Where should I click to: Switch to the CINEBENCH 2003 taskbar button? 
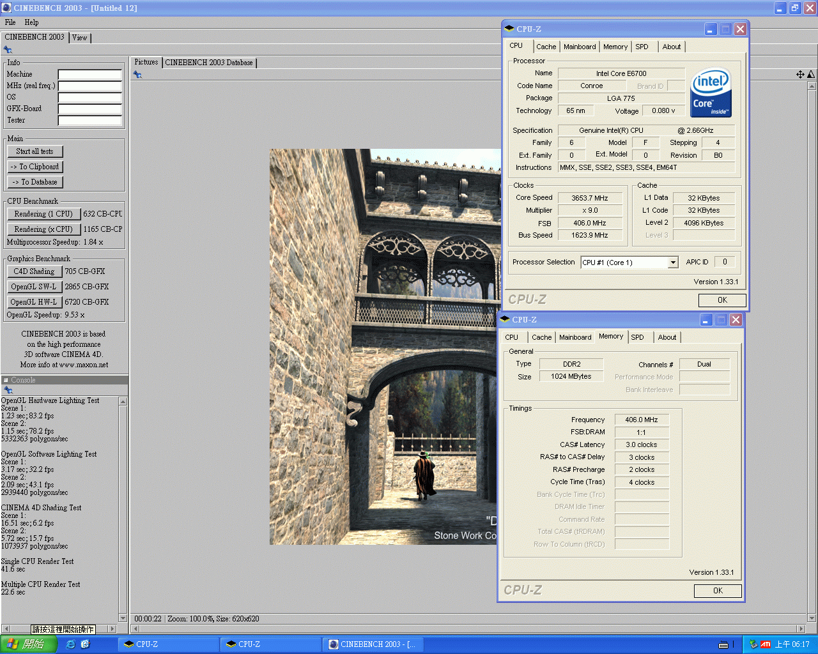click(373, 644)
